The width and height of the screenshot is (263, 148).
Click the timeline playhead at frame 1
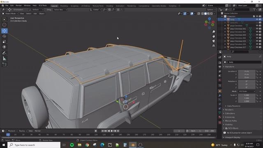click(x=8, y=134)
